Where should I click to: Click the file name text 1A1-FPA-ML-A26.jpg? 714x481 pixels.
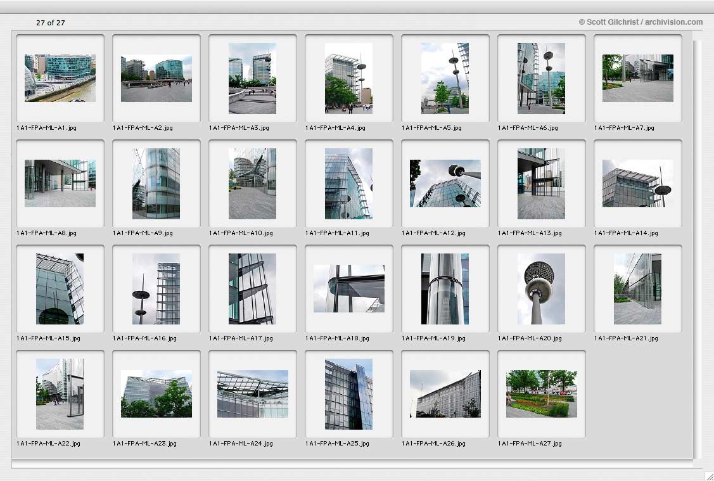433,444
